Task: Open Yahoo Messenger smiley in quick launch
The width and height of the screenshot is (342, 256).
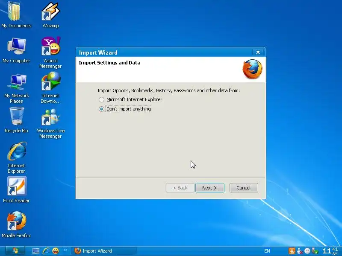Action: click(x=56, y=251)
